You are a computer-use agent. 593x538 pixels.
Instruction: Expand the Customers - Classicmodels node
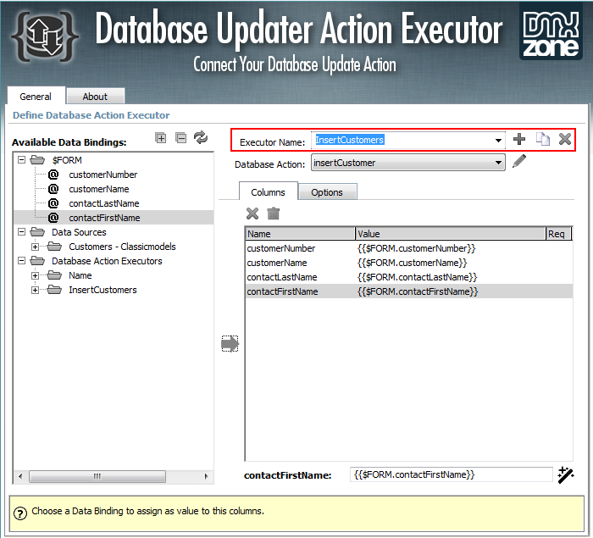[x=35, y=247]
